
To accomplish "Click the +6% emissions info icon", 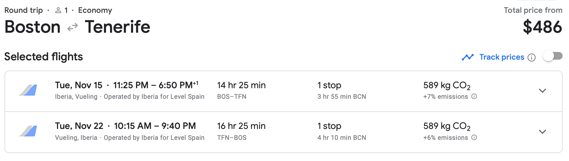I will (x=474, y=138).
